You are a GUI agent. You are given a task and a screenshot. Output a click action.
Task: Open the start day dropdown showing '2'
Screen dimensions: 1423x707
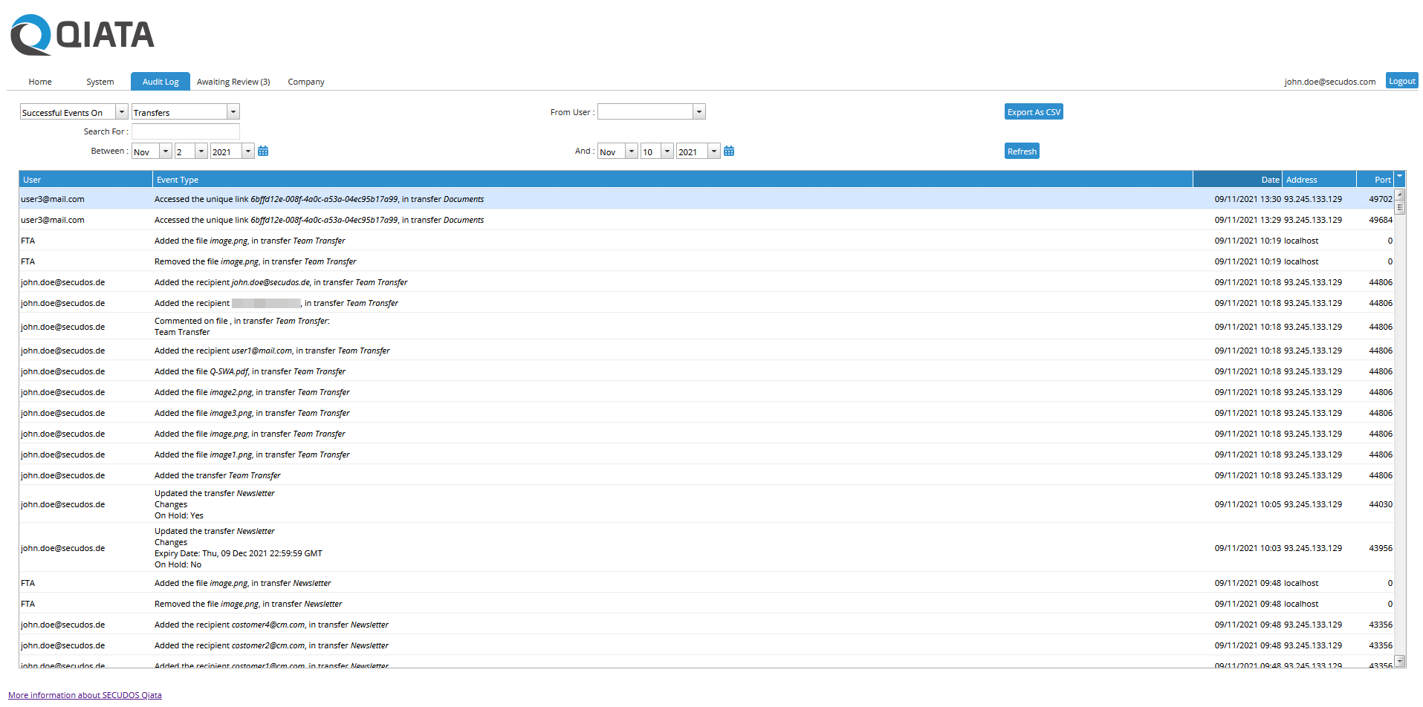tap(201, 150)
